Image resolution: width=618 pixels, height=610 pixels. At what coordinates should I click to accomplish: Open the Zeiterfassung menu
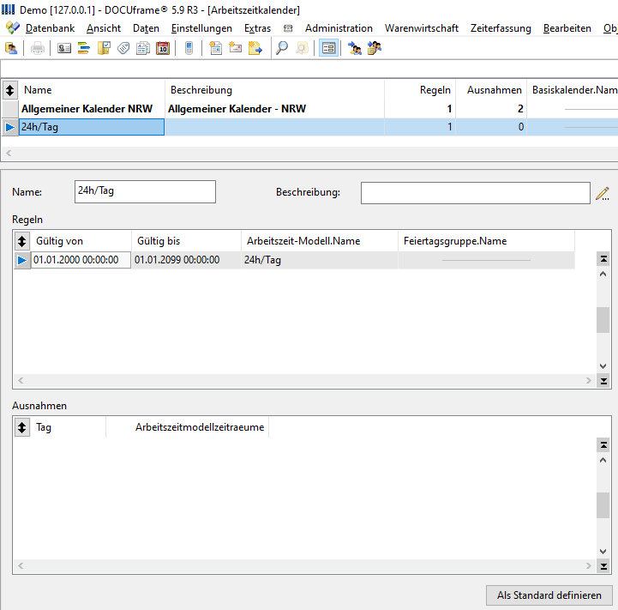point(501,28)
